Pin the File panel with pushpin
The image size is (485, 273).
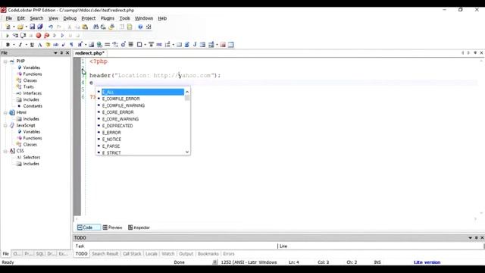click(x=61, y=53)
